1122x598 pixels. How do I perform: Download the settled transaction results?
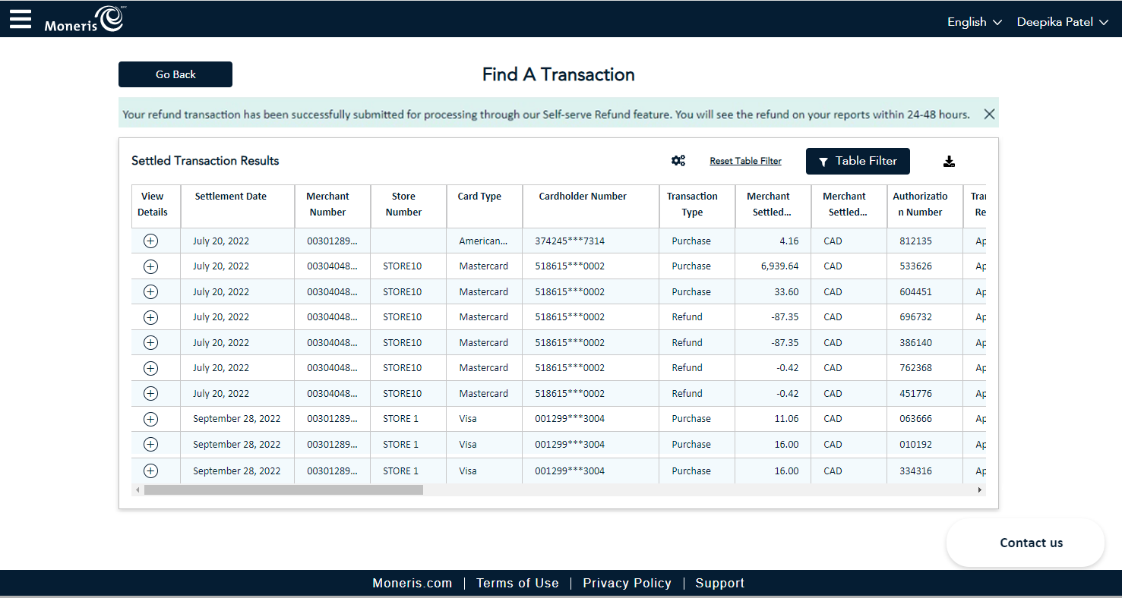949,161
